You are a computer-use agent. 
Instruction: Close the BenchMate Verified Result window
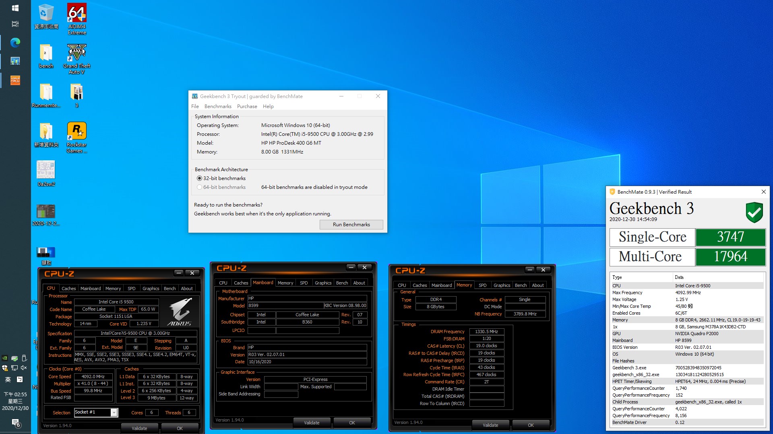point(763,192)
